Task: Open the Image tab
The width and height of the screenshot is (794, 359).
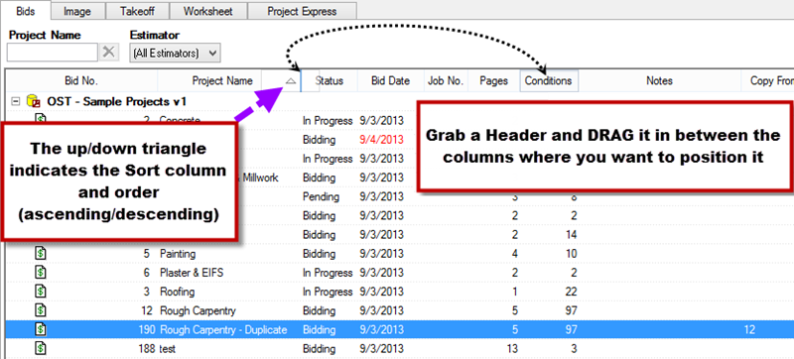Action: (77, 11)
